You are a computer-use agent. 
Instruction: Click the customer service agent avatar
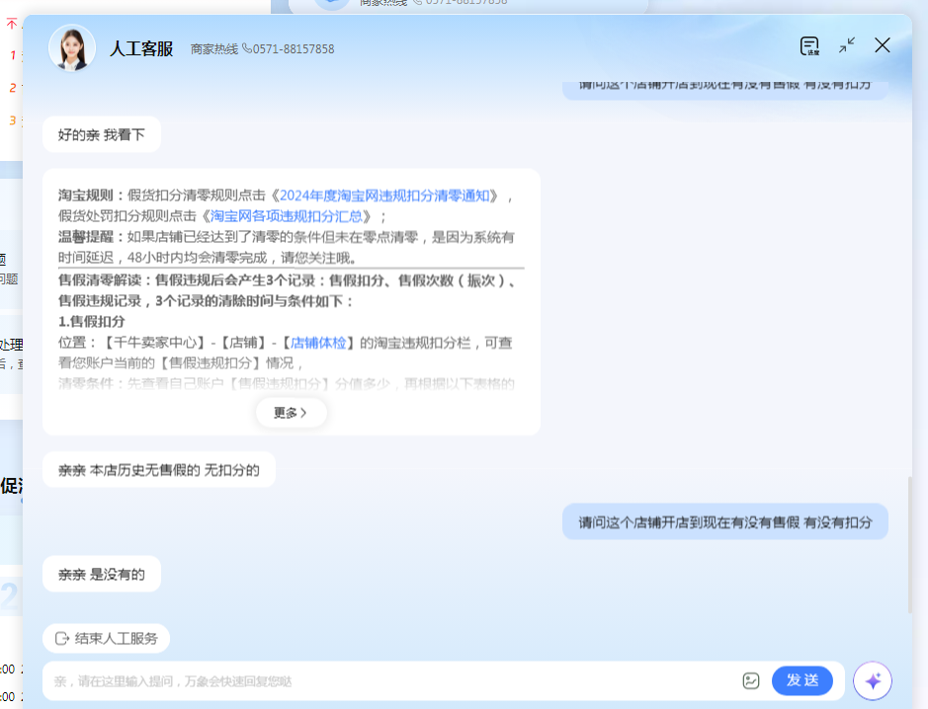pyautogui.click(x=72, y=48)
